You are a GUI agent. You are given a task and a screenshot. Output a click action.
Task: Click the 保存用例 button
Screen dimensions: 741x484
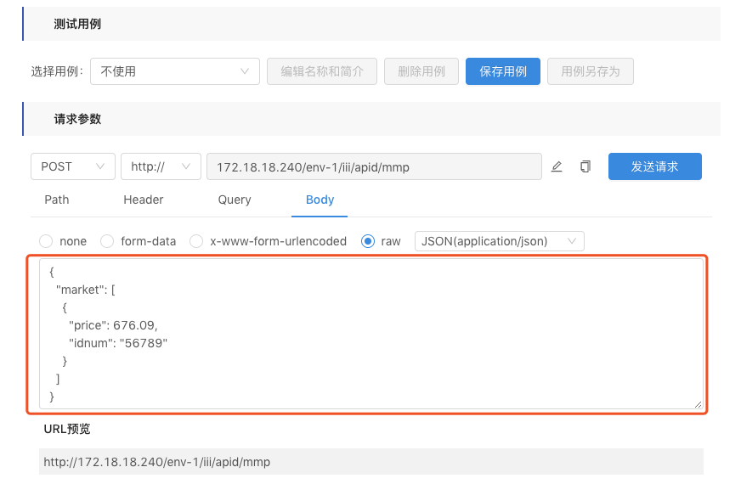pyautogui.click(x=503, y=71)
